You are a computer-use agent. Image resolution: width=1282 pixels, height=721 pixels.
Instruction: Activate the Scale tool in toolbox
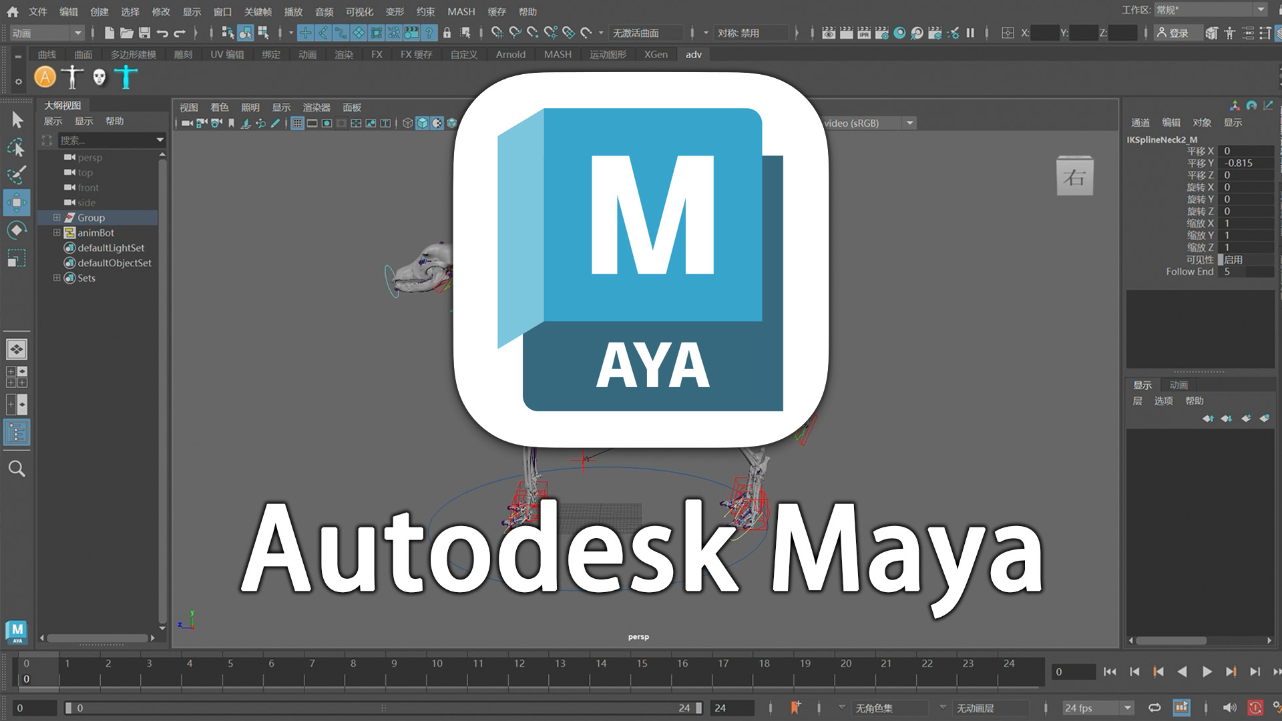tap(17, 258)
